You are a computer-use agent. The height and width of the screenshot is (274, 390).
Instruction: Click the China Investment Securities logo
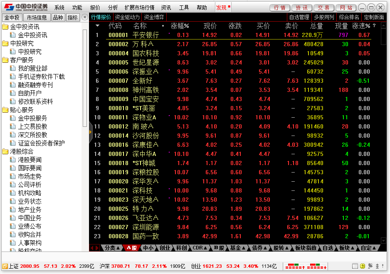click(26, 7)
